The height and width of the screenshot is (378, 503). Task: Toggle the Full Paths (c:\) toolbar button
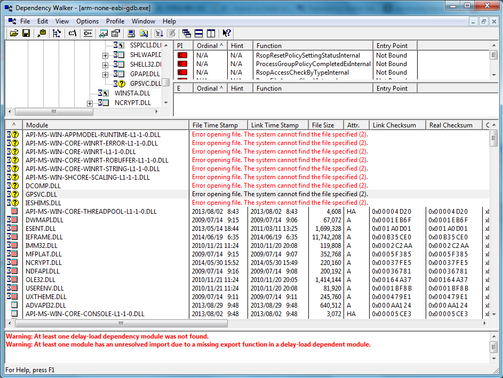pos(73,33)
